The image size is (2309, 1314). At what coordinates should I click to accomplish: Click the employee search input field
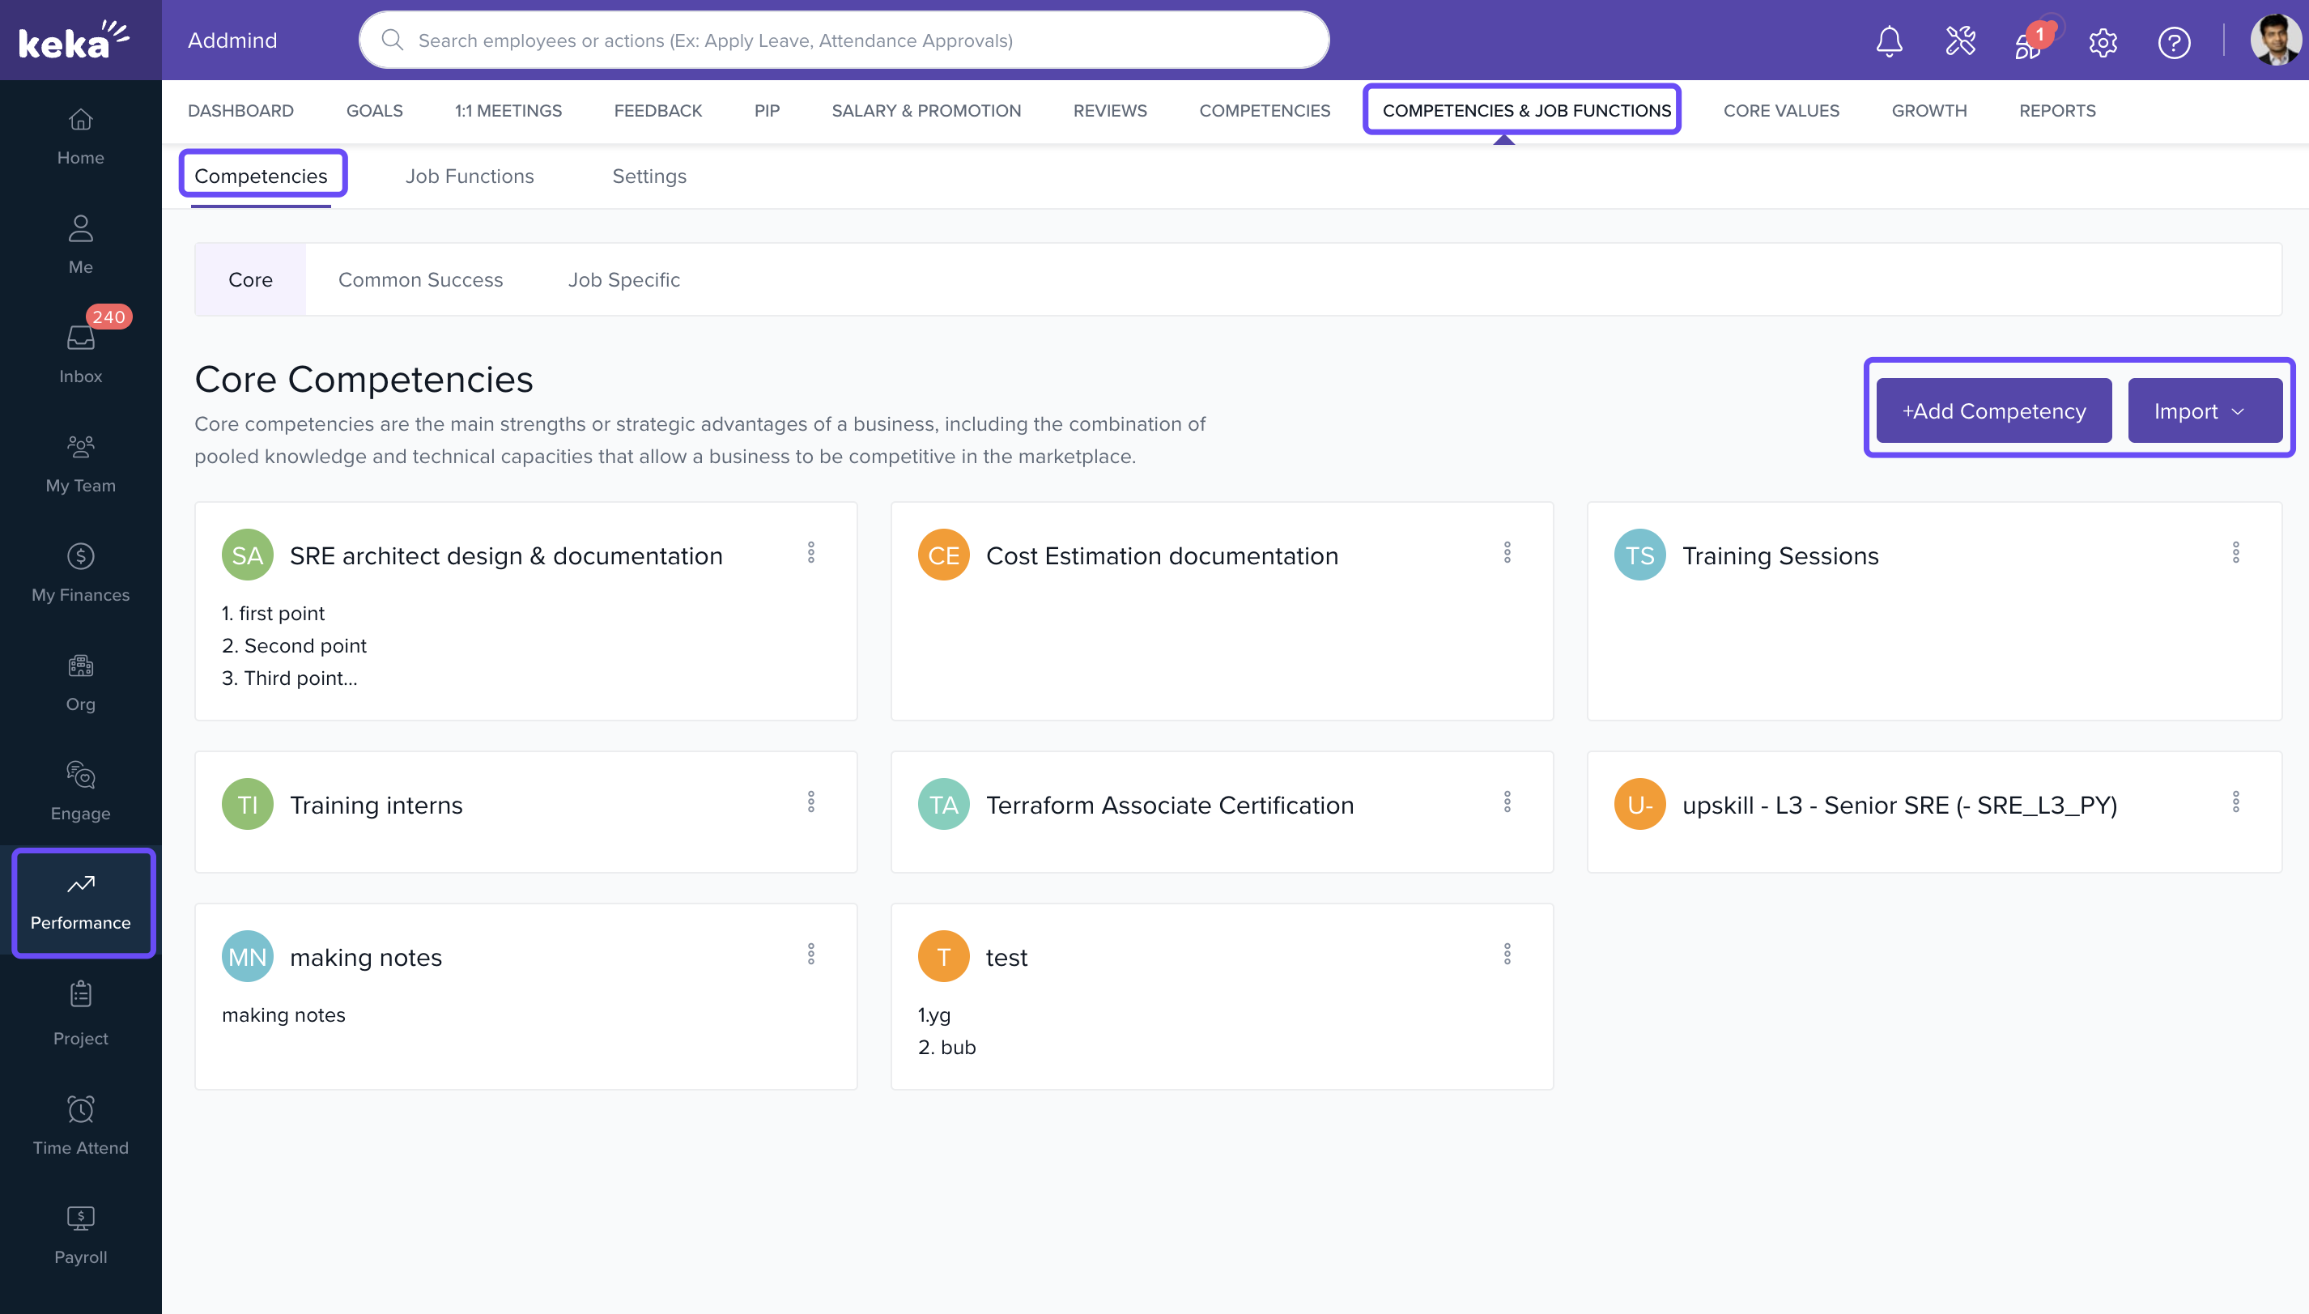pyautogui.click(x=844, y=40)
